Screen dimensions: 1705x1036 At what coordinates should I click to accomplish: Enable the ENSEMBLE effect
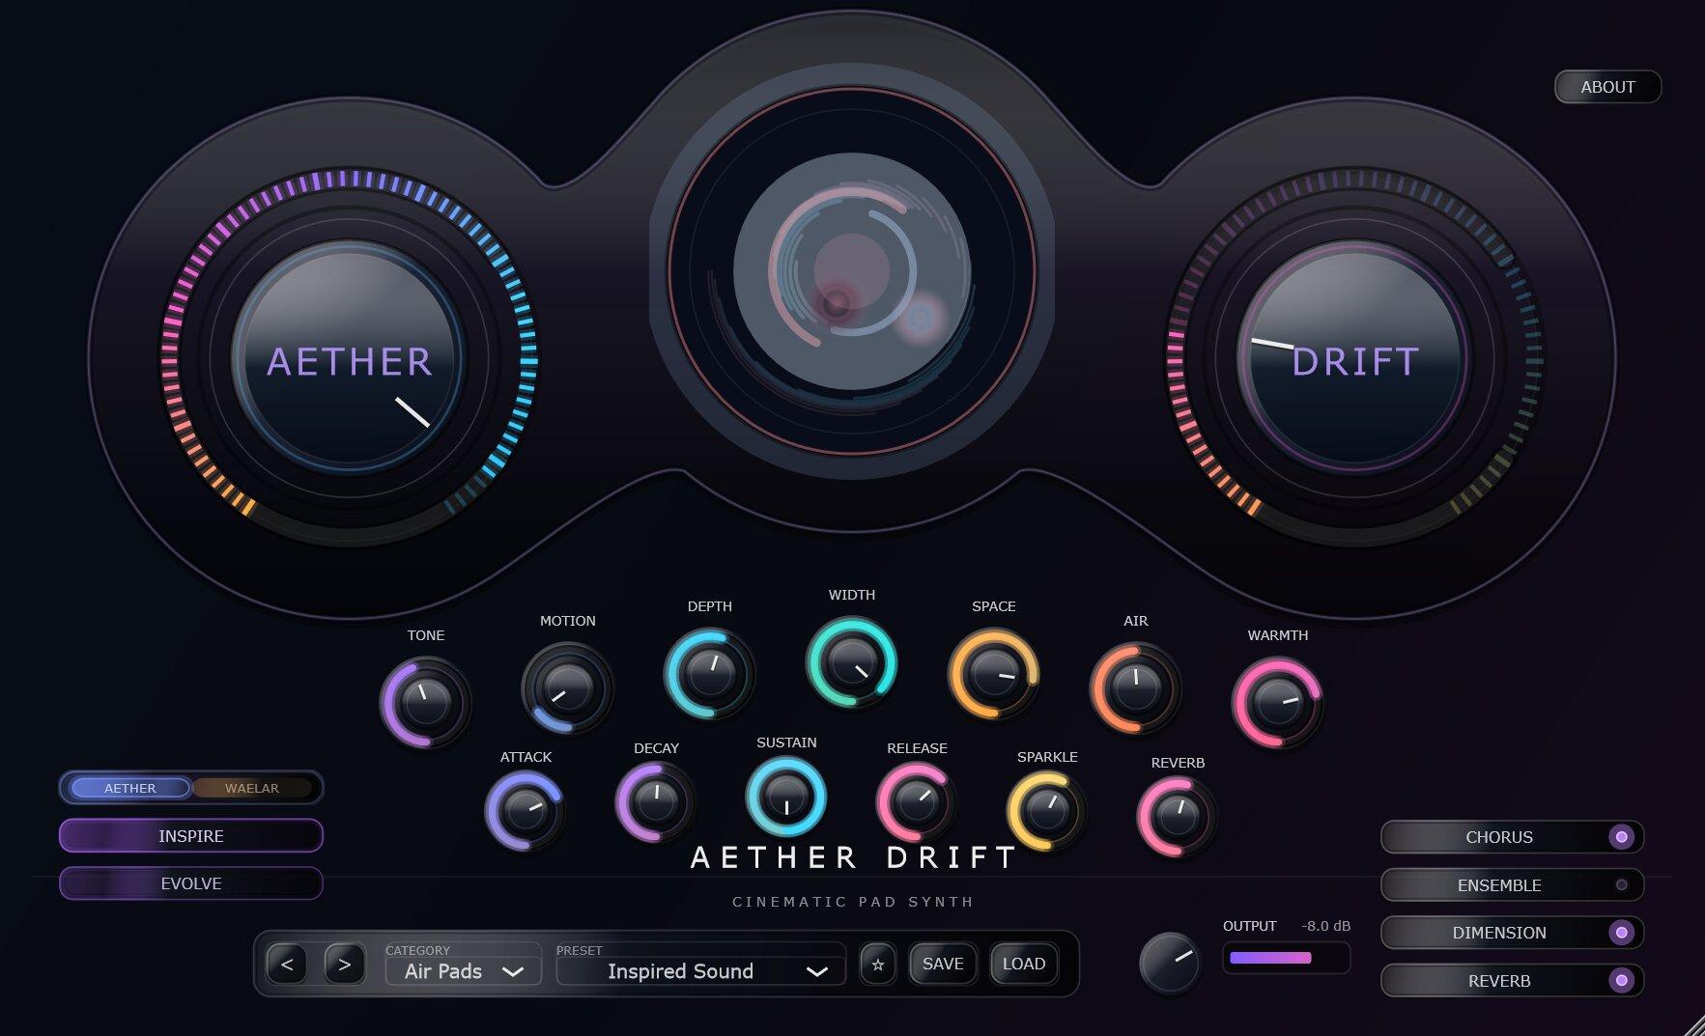[x=1512, y=884]
